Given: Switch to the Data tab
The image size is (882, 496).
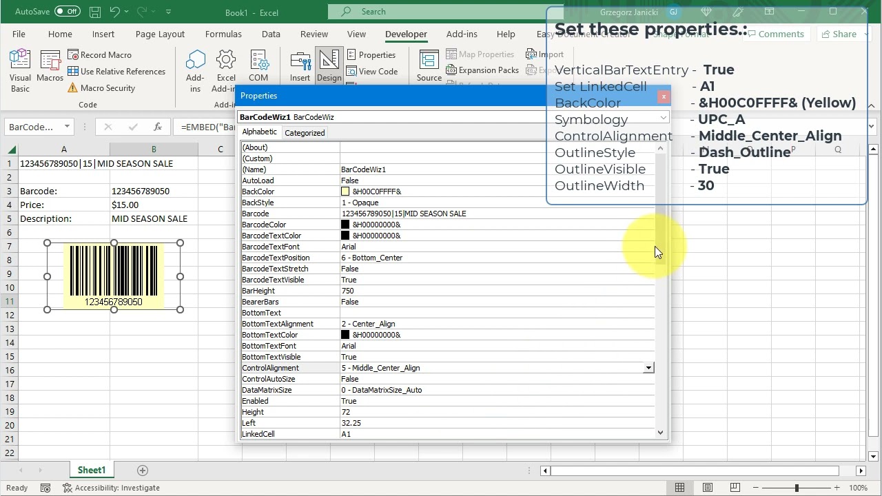Looking at the screenshot, I should click(x=271, y=34).
